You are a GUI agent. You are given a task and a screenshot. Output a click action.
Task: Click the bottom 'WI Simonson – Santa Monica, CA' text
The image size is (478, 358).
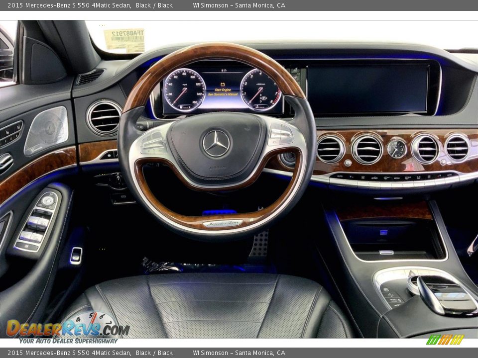tap(239, 353)
